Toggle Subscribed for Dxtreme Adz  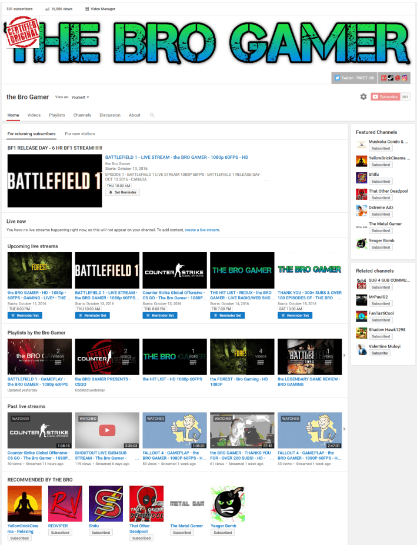[x=381, y=215]
